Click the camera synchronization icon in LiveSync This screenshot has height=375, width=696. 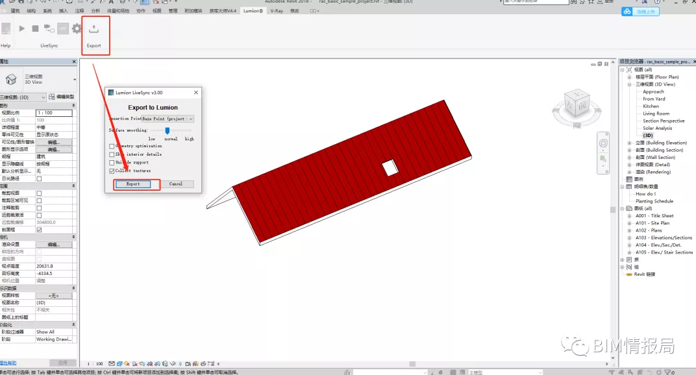click(x=49, y=29)
